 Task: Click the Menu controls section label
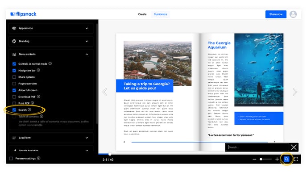(x=27, y=55)
